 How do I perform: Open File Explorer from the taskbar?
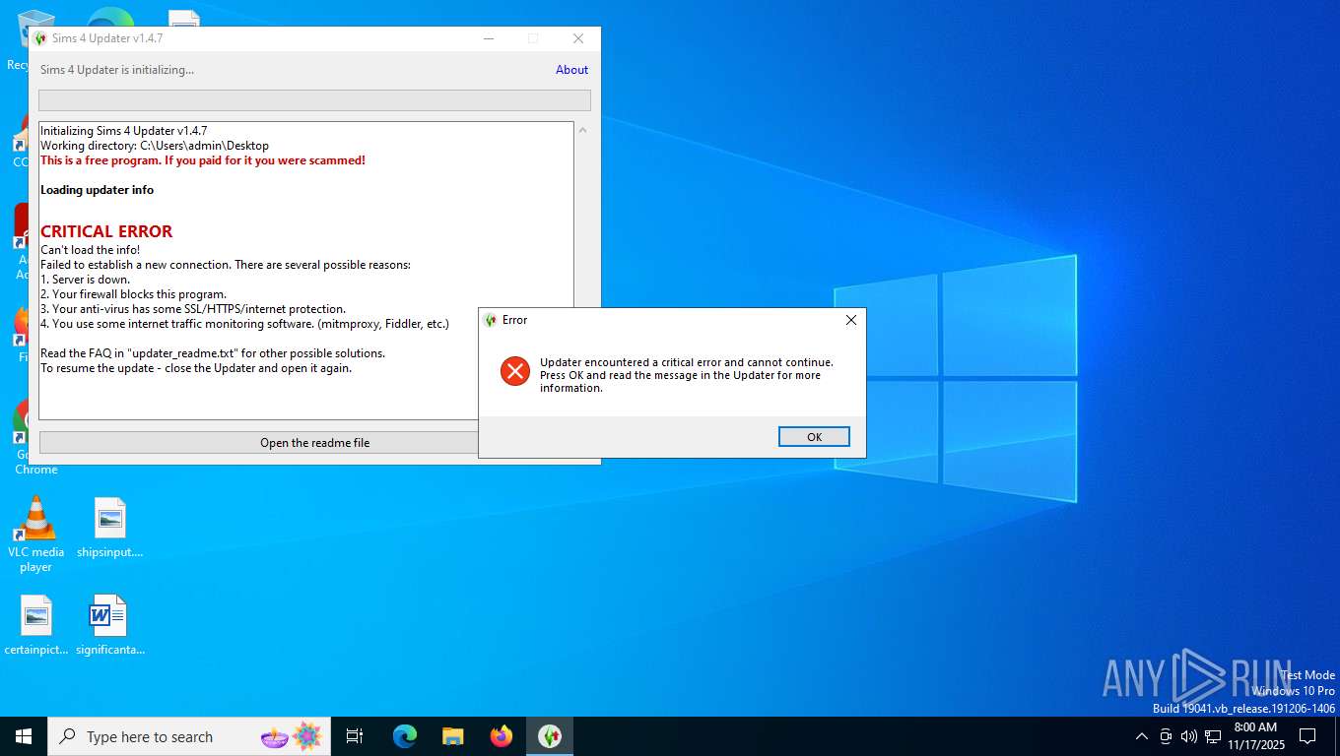point(453,736)
